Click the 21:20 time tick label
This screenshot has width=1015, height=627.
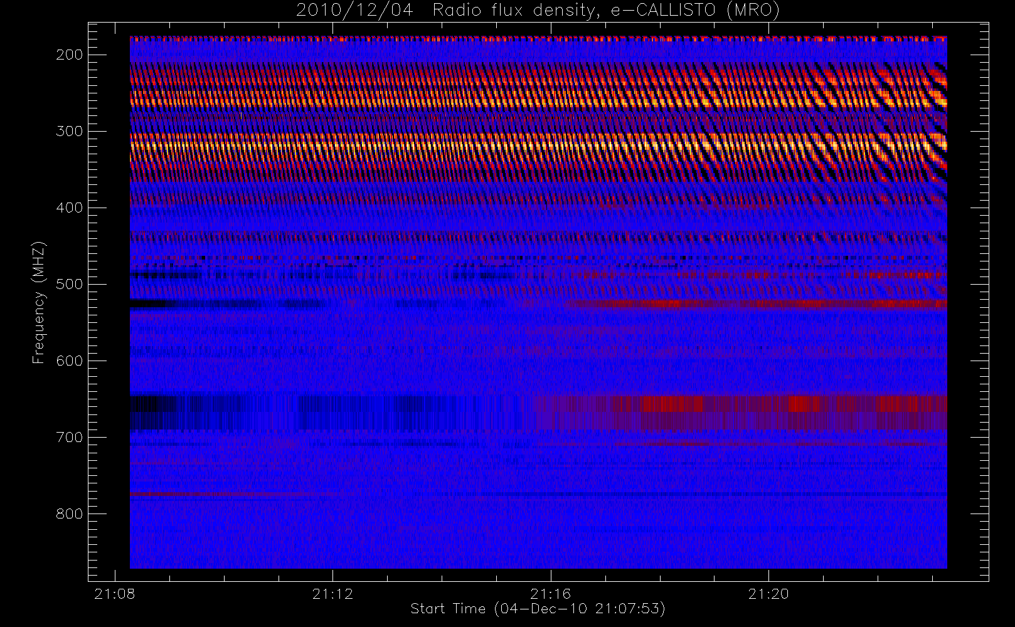(768, 594)
